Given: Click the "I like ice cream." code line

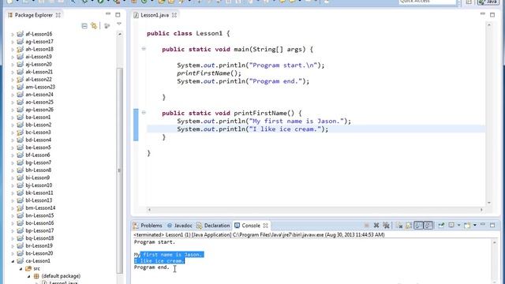Looking at the screenshot, I should (x=252, y=129).
